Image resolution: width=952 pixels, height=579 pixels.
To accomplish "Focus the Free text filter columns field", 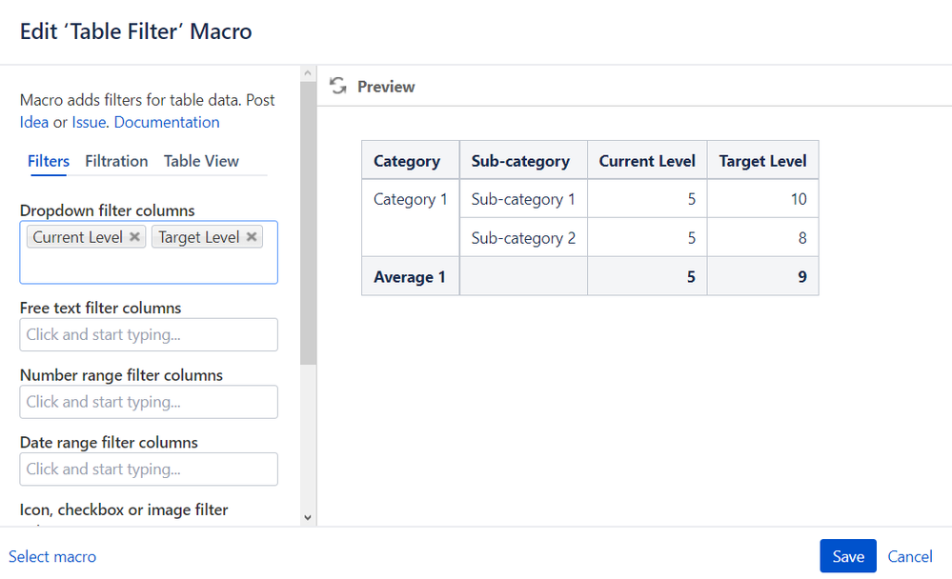I will coord(149,335).
